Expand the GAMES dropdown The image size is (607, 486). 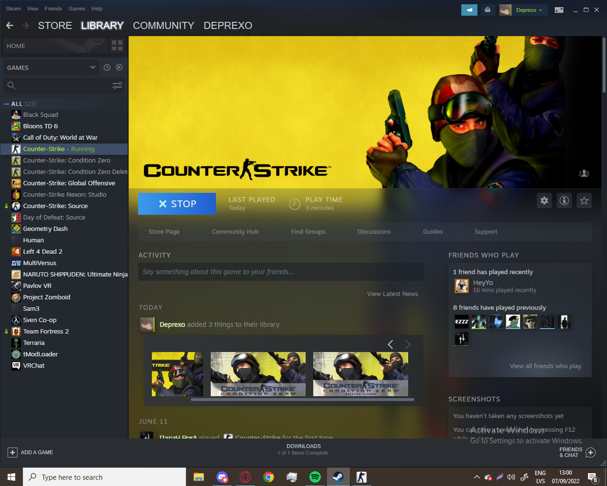click(93, 67)
